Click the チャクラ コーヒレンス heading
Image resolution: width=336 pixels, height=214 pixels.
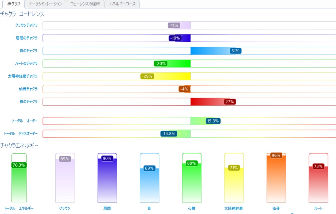tap(22, 14)
